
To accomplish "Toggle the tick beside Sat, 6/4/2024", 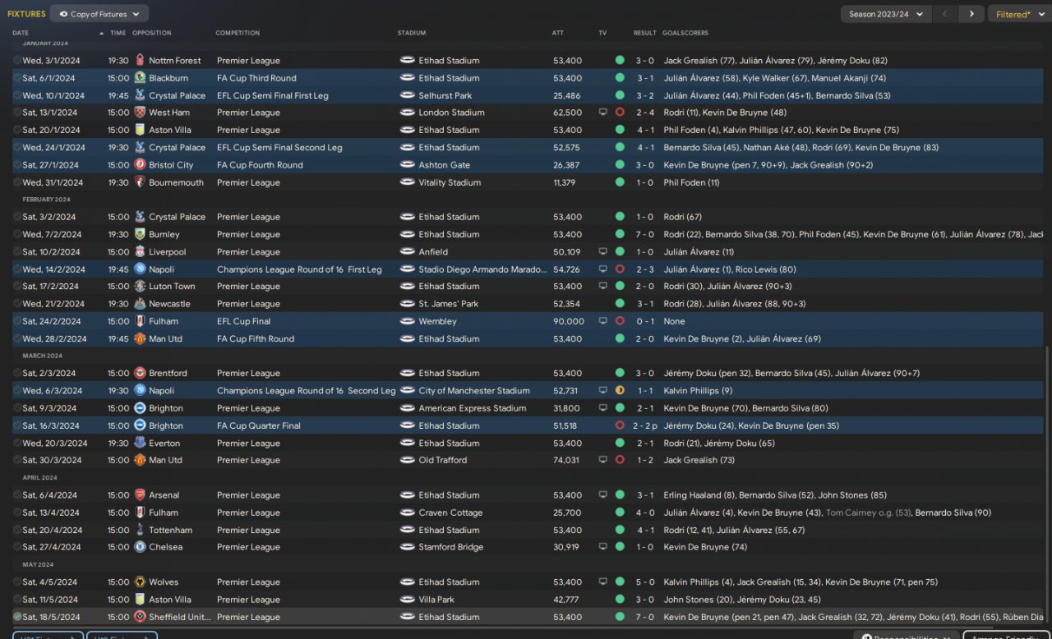I will click(17, 495).
